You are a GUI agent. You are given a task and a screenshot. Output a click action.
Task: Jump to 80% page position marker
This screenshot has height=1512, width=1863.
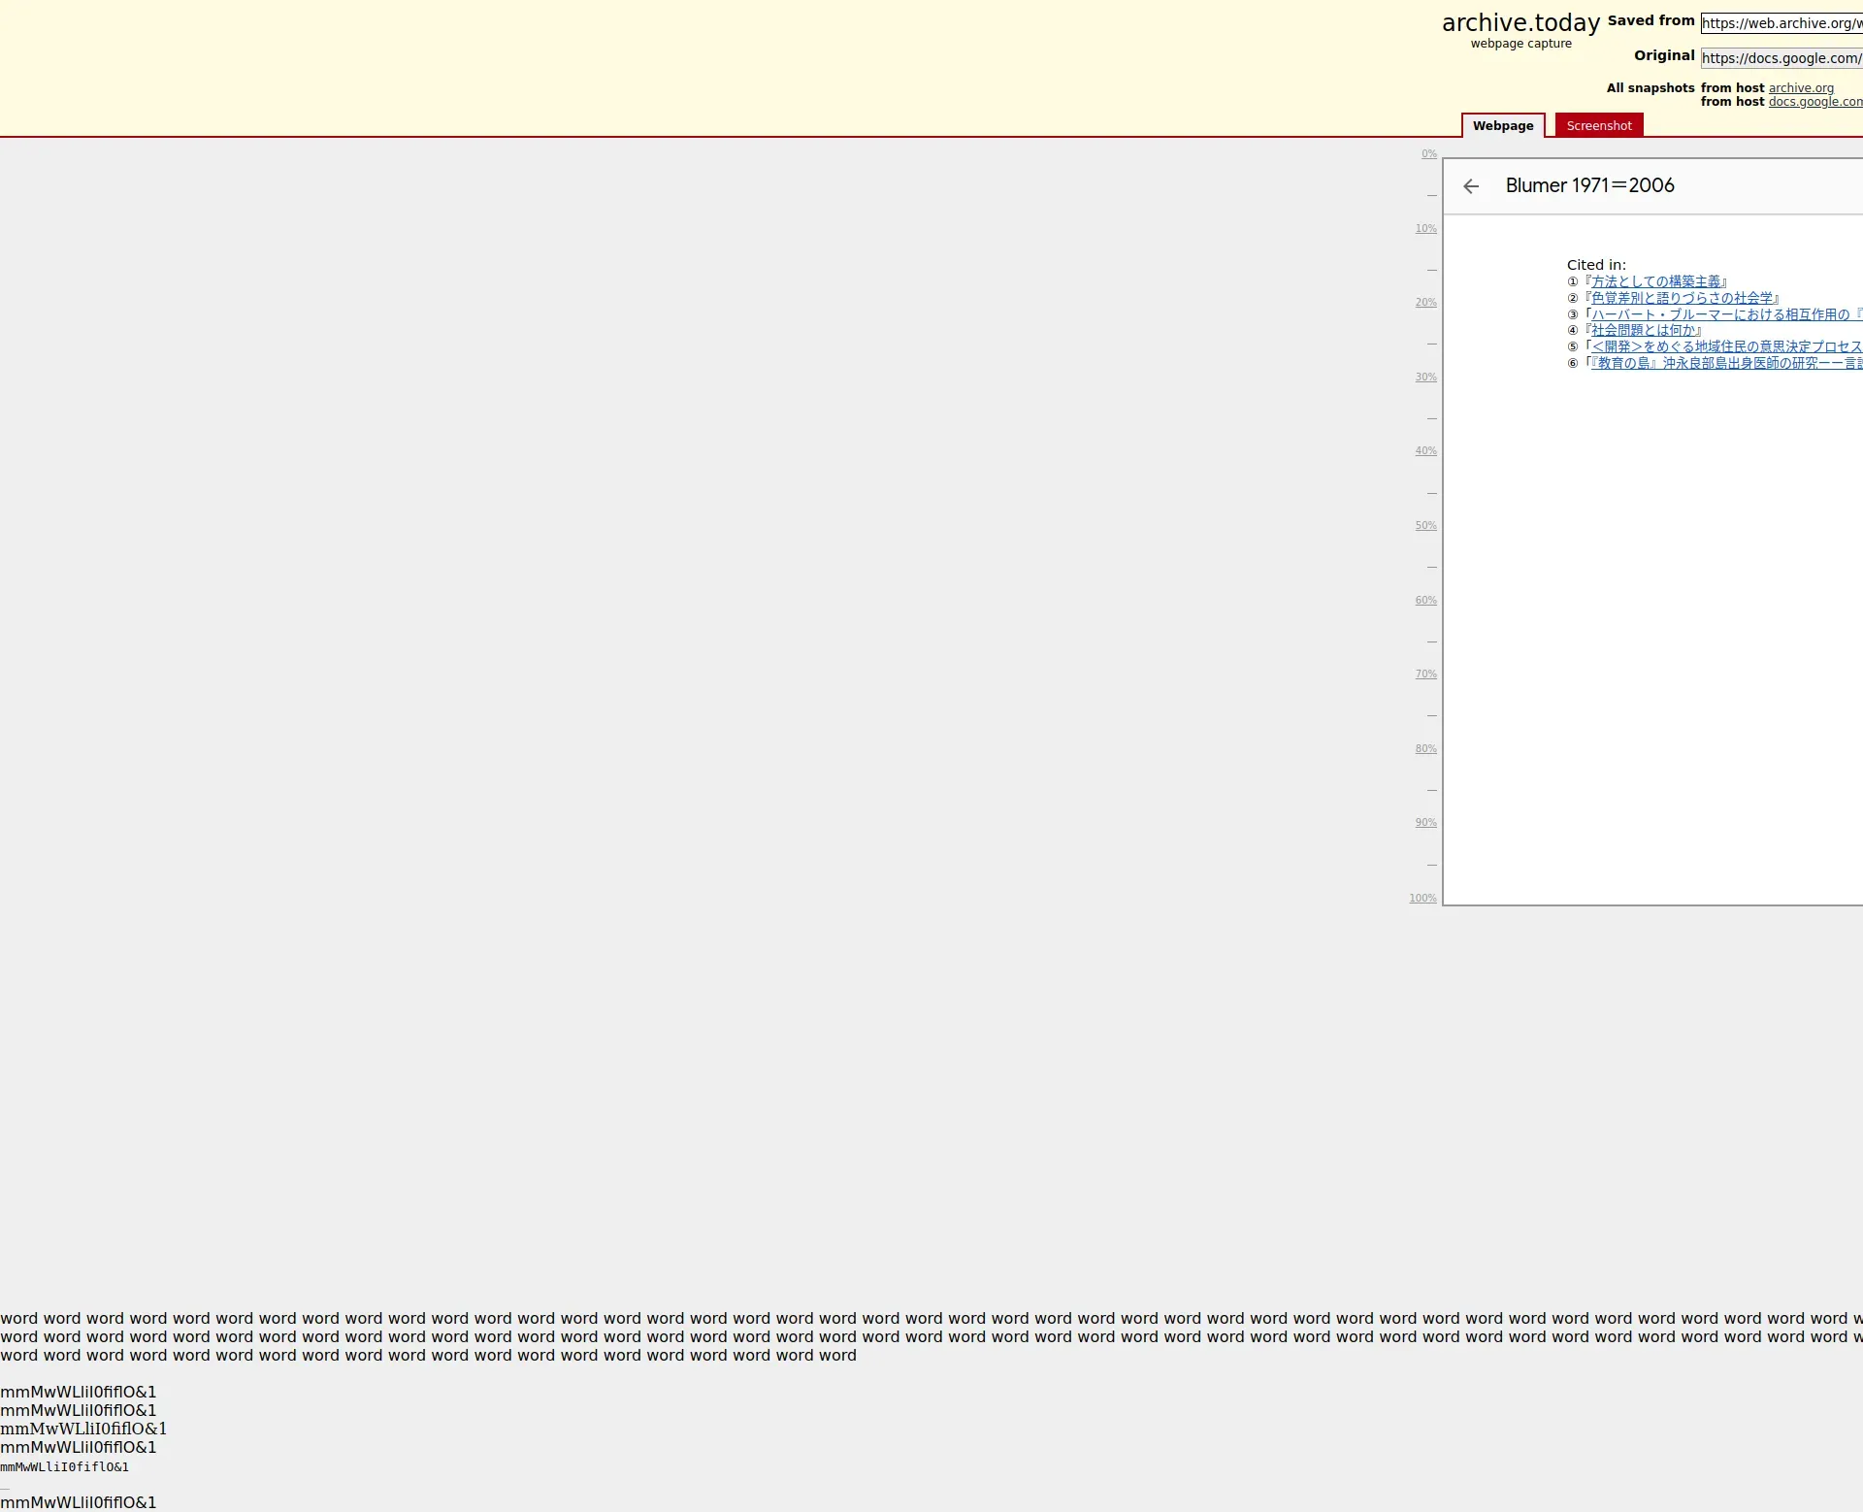point(1425,749)
